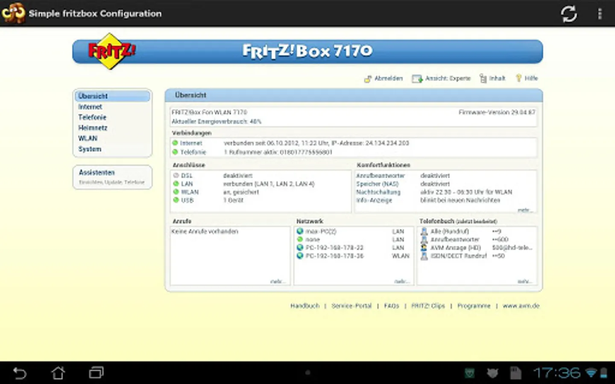
Task: Tap the Simple fritzbox Configuration app icon
Action: 13,13
